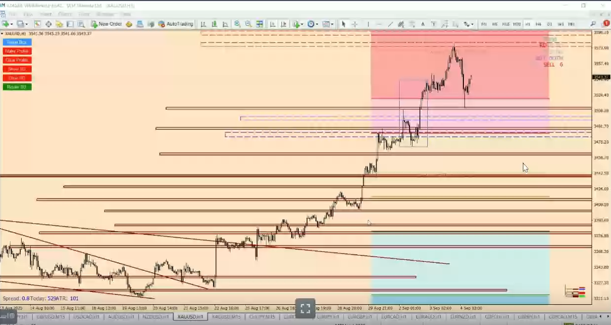This screenshot has width=611, height=325.
Task: Expand the periodicity clock dropdown
Action: click(x=317, y=24)
